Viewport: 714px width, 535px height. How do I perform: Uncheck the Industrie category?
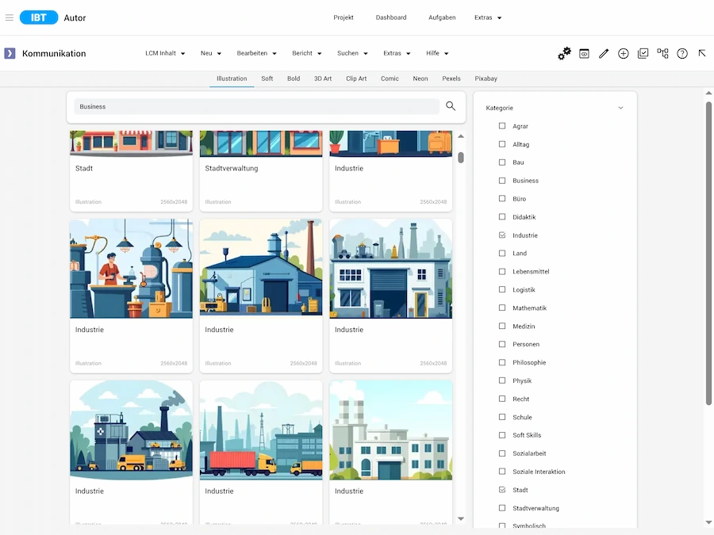(502, 235)
